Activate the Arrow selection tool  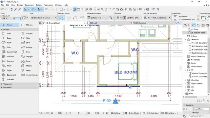click(10, 25)
